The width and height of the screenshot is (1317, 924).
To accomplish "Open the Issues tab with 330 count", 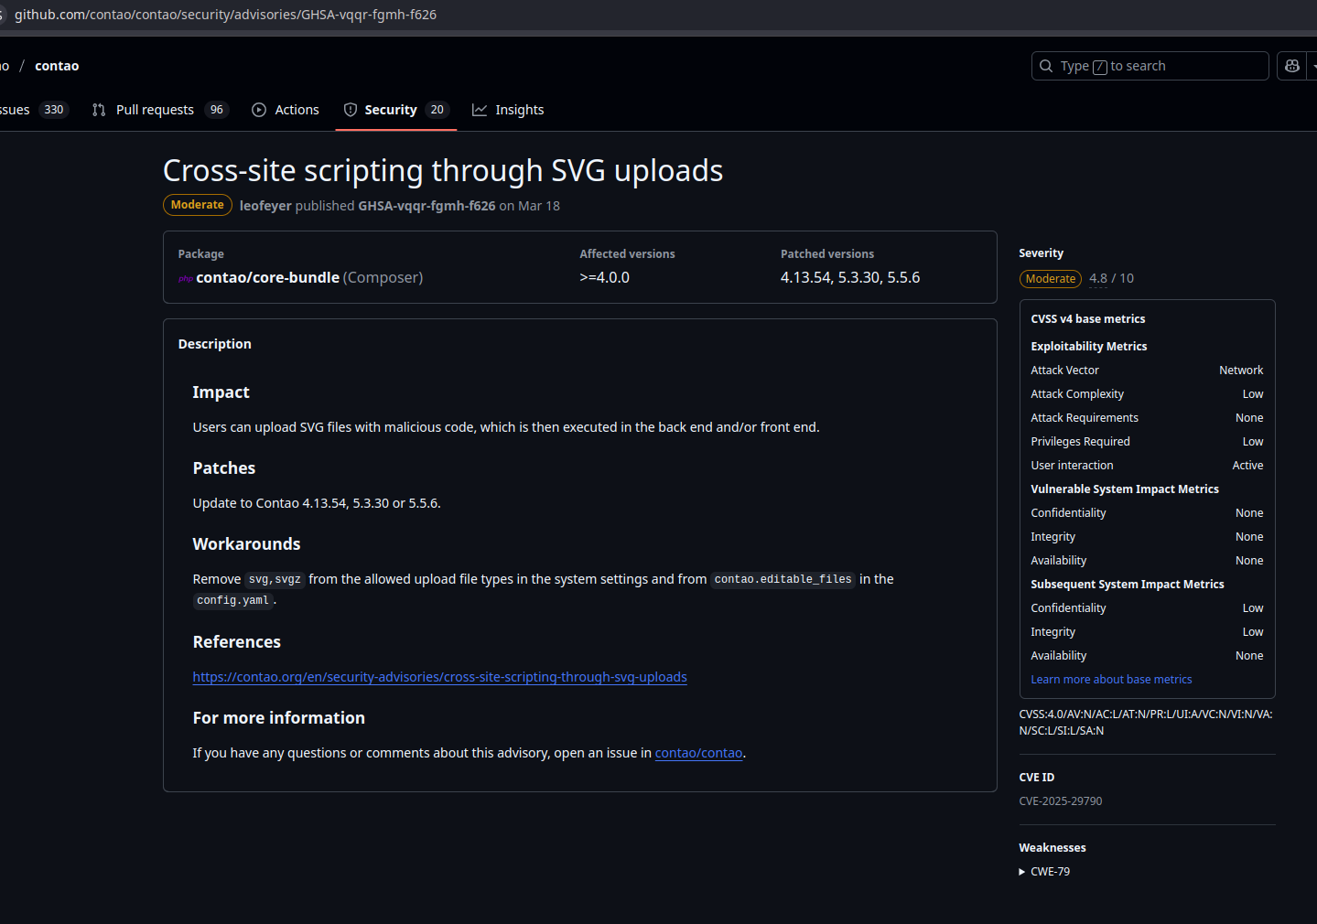I will (33, 110).
